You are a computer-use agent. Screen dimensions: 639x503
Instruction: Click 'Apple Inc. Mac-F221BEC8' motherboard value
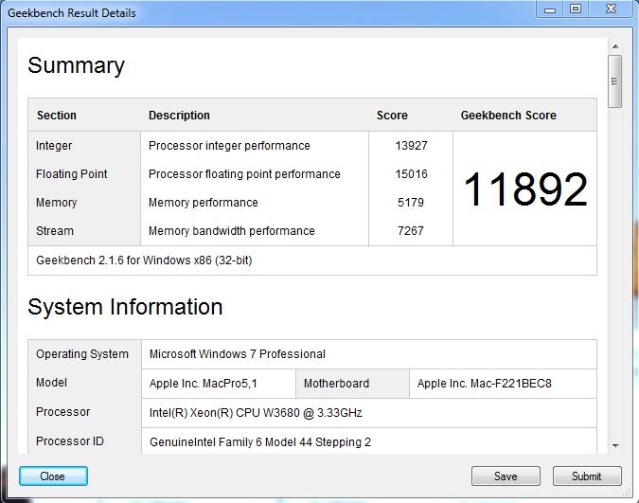pyautogui.click(x=484, y=384)
